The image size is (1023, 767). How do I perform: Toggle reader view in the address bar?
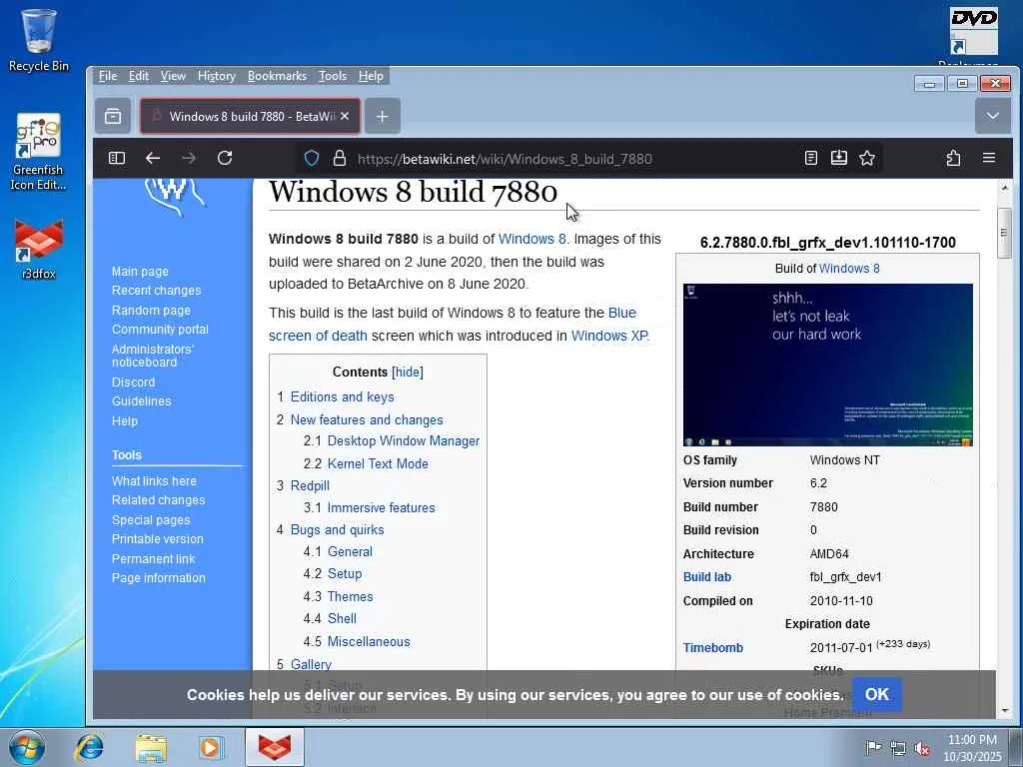(811, 158)
